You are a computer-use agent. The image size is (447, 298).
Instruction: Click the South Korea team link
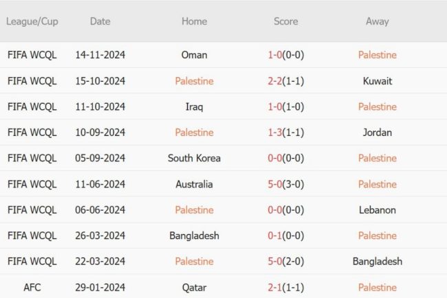194,158
